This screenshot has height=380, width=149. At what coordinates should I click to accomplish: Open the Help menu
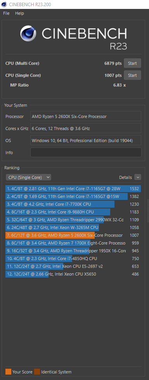pyautogui.click(x=19, y=13)
